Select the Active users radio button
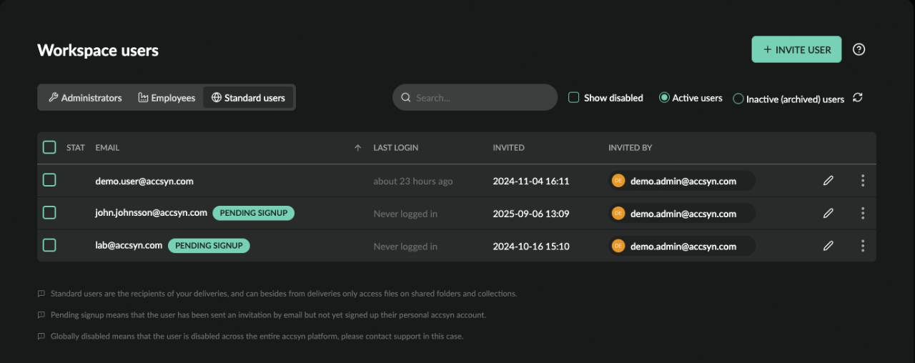915x363 pixels. pos(664,97)
